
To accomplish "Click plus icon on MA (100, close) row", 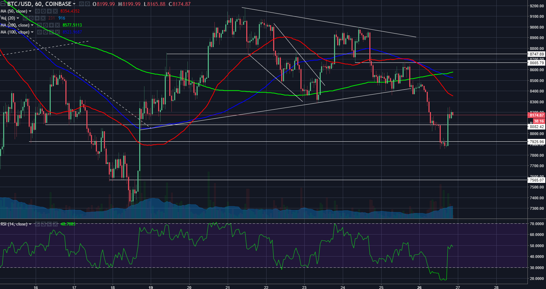I will [x=51, y=32].
